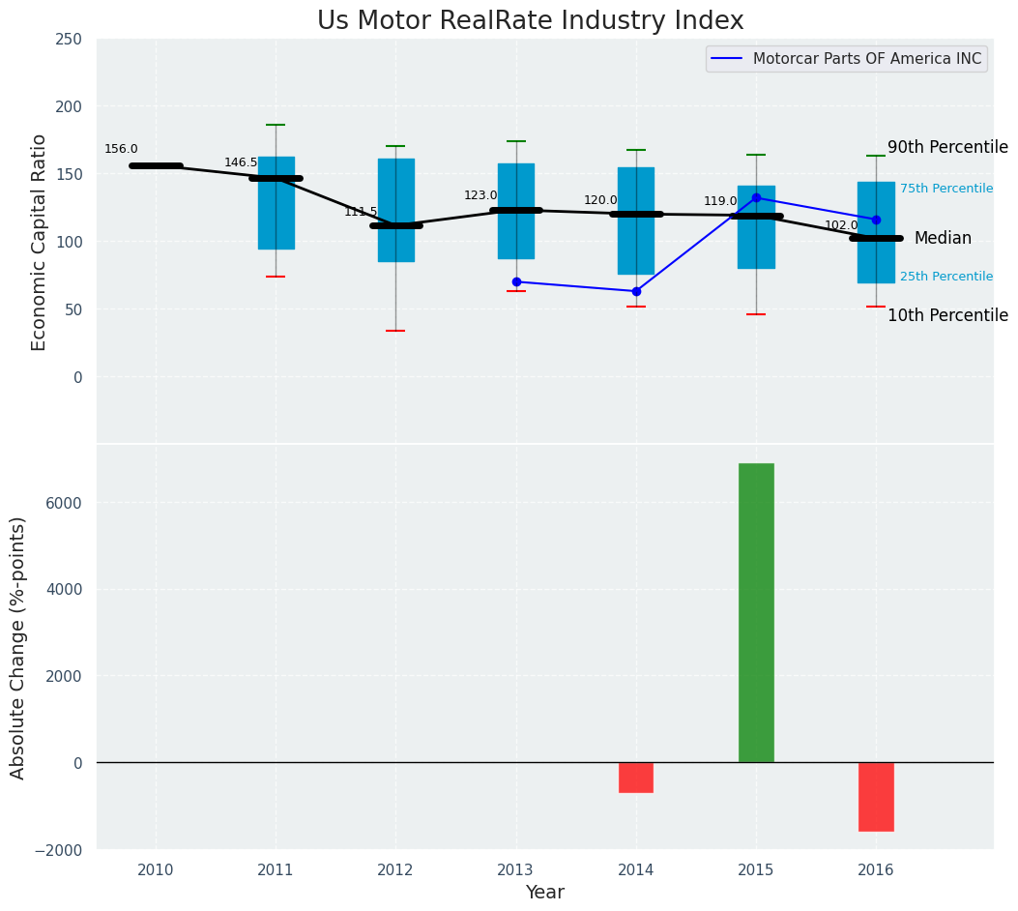Select the Economic Capital Ratio axis label
The width and height of the screenshot is (1018, 911).
point(40,242)
